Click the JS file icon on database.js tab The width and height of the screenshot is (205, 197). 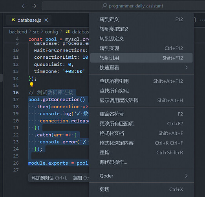click(x=13, y=20)
